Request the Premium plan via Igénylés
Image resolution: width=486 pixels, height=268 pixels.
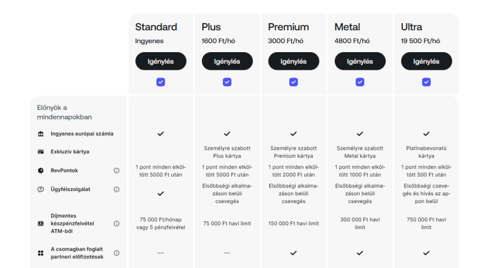[x=293, y=61]
